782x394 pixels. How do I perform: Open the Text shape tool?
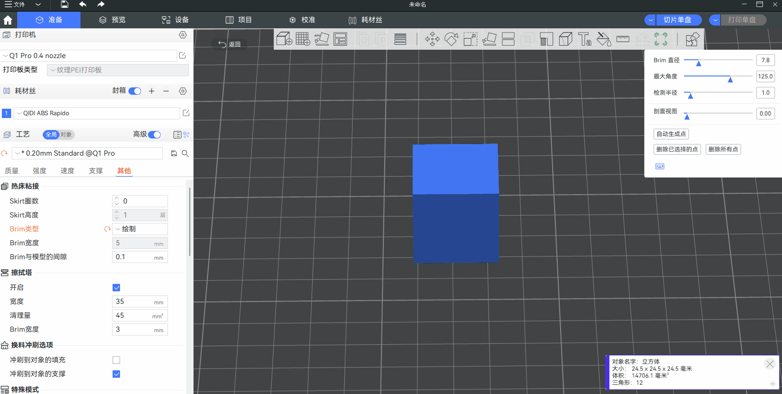[x=584, y=39]
